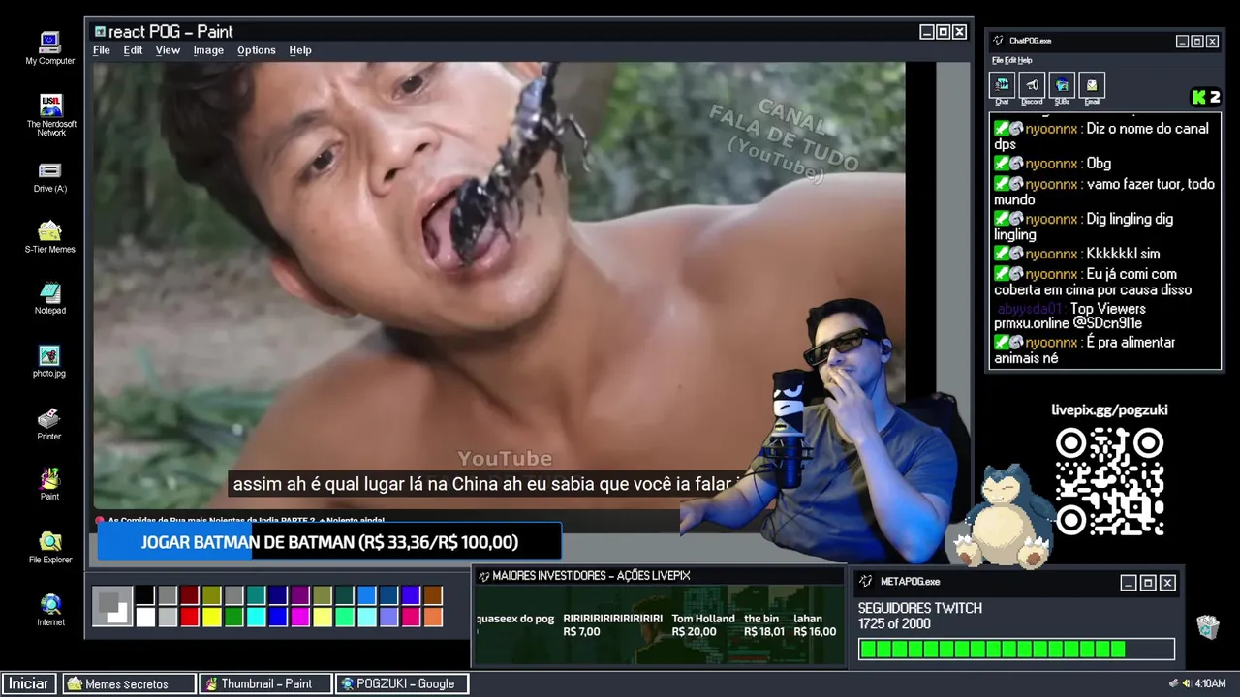Image resolution: width=1240 pixels, height=697 pixels.
Task: Open the Printer desktop icon
Action: pyautogui.click(x=49, y=424)
